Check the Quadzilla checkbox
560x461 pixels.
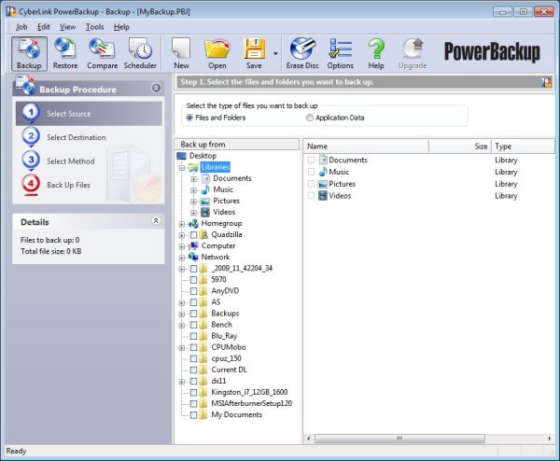click(x=193, y=234)
